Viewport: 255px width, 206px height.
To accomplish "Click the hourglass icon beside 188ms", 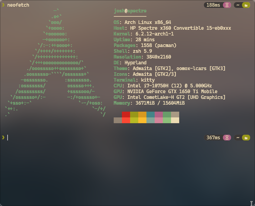I will pos(227,5).
